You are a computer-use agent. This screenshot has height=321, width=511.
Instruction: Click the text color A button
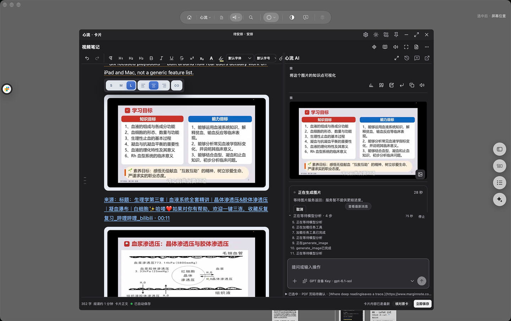211,58
